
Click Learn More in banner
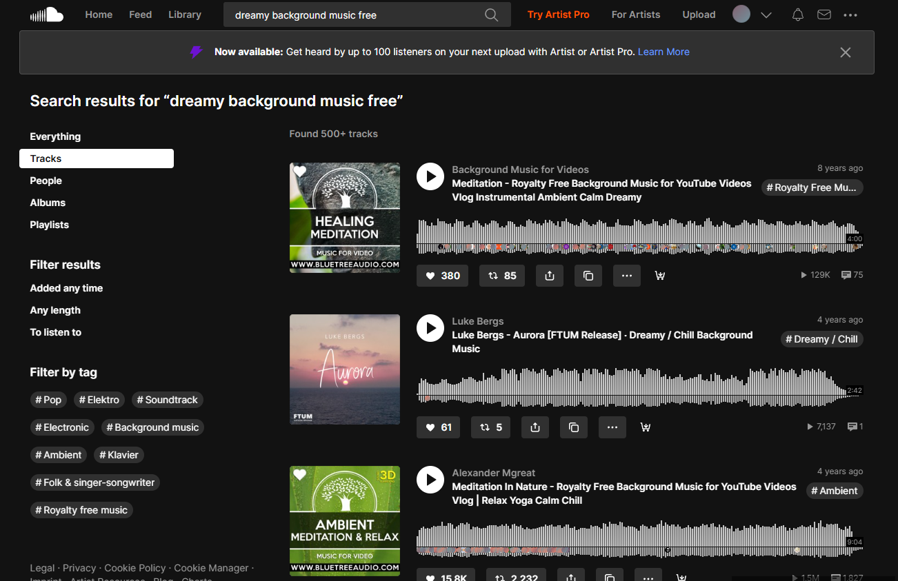click(x=663, y=52)
